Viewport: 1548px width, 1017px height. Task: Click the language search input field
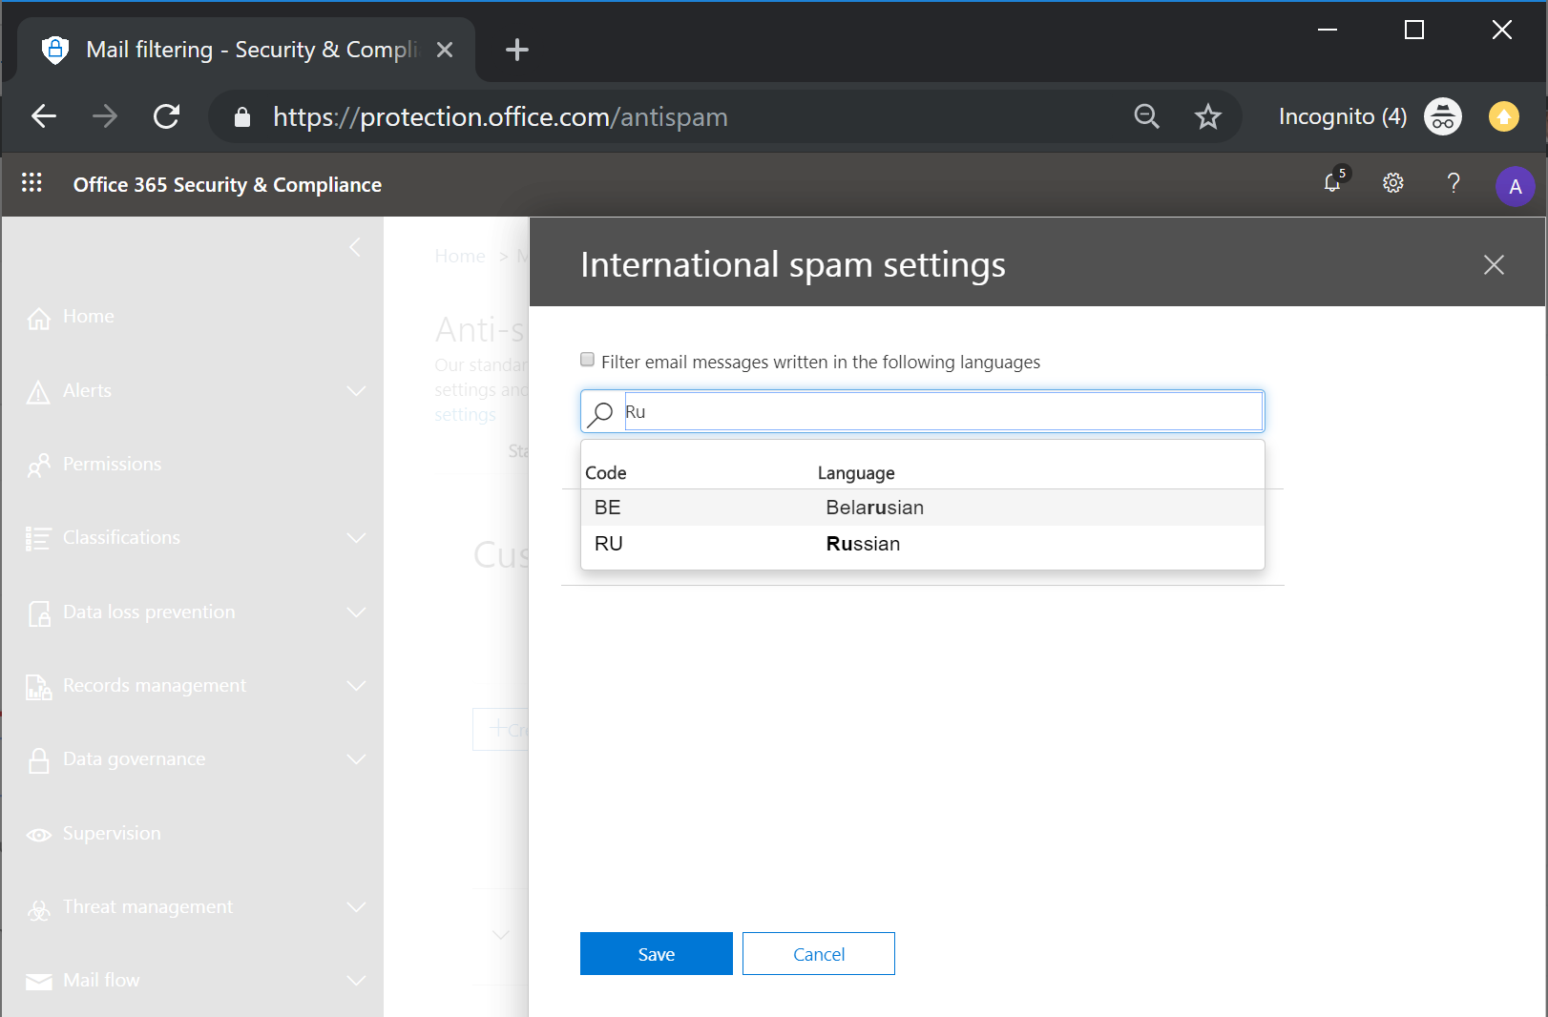click(943, 411)
